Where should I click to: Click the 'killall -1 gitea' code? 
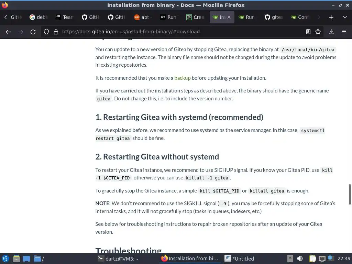(x=207, y=178)
